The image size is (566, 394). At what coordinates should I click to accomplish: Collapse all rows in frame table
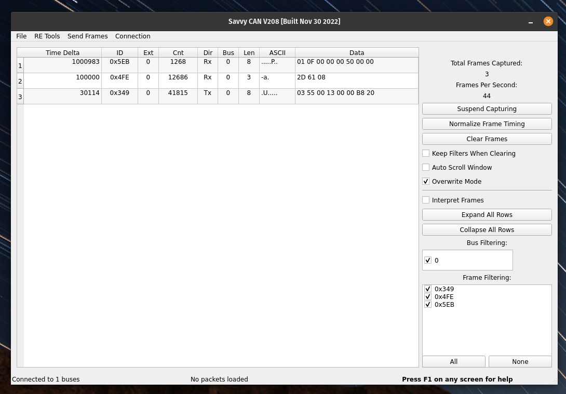click(x=487, y=230)
